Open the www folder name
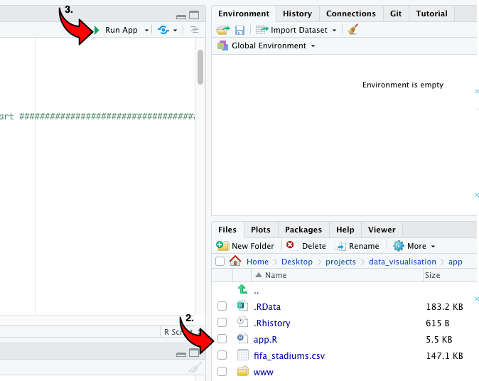 tap(264, 372)
